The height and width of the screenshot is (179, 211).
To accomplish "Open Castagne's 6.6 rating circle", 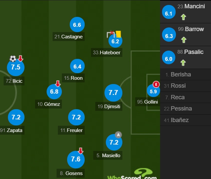I will point(77,24).
